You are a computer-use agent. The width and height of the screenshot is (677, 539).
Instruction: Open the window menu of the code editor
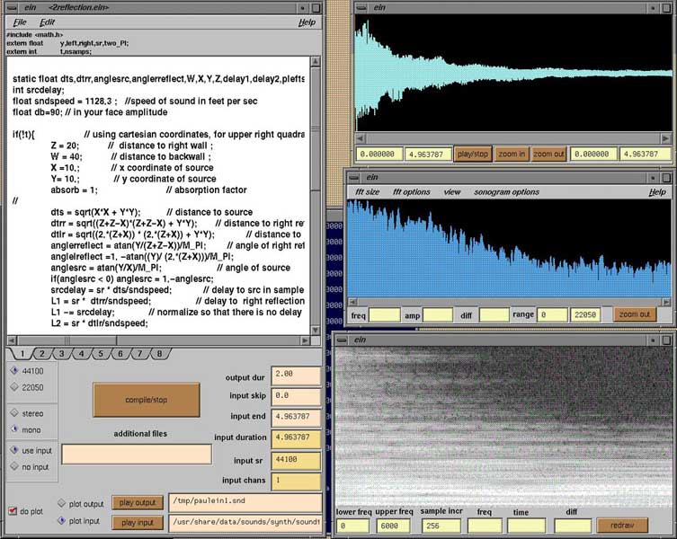pos(10,7)
